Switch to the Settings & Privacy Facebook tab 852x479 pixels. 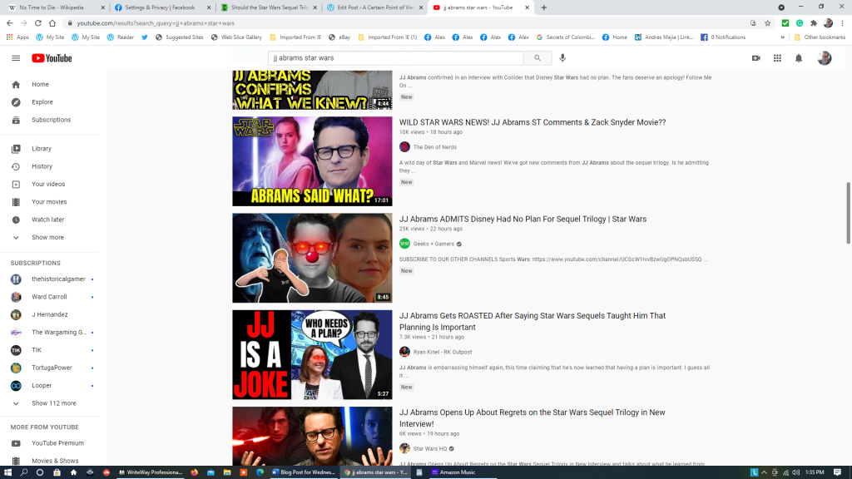click(160, 7)
